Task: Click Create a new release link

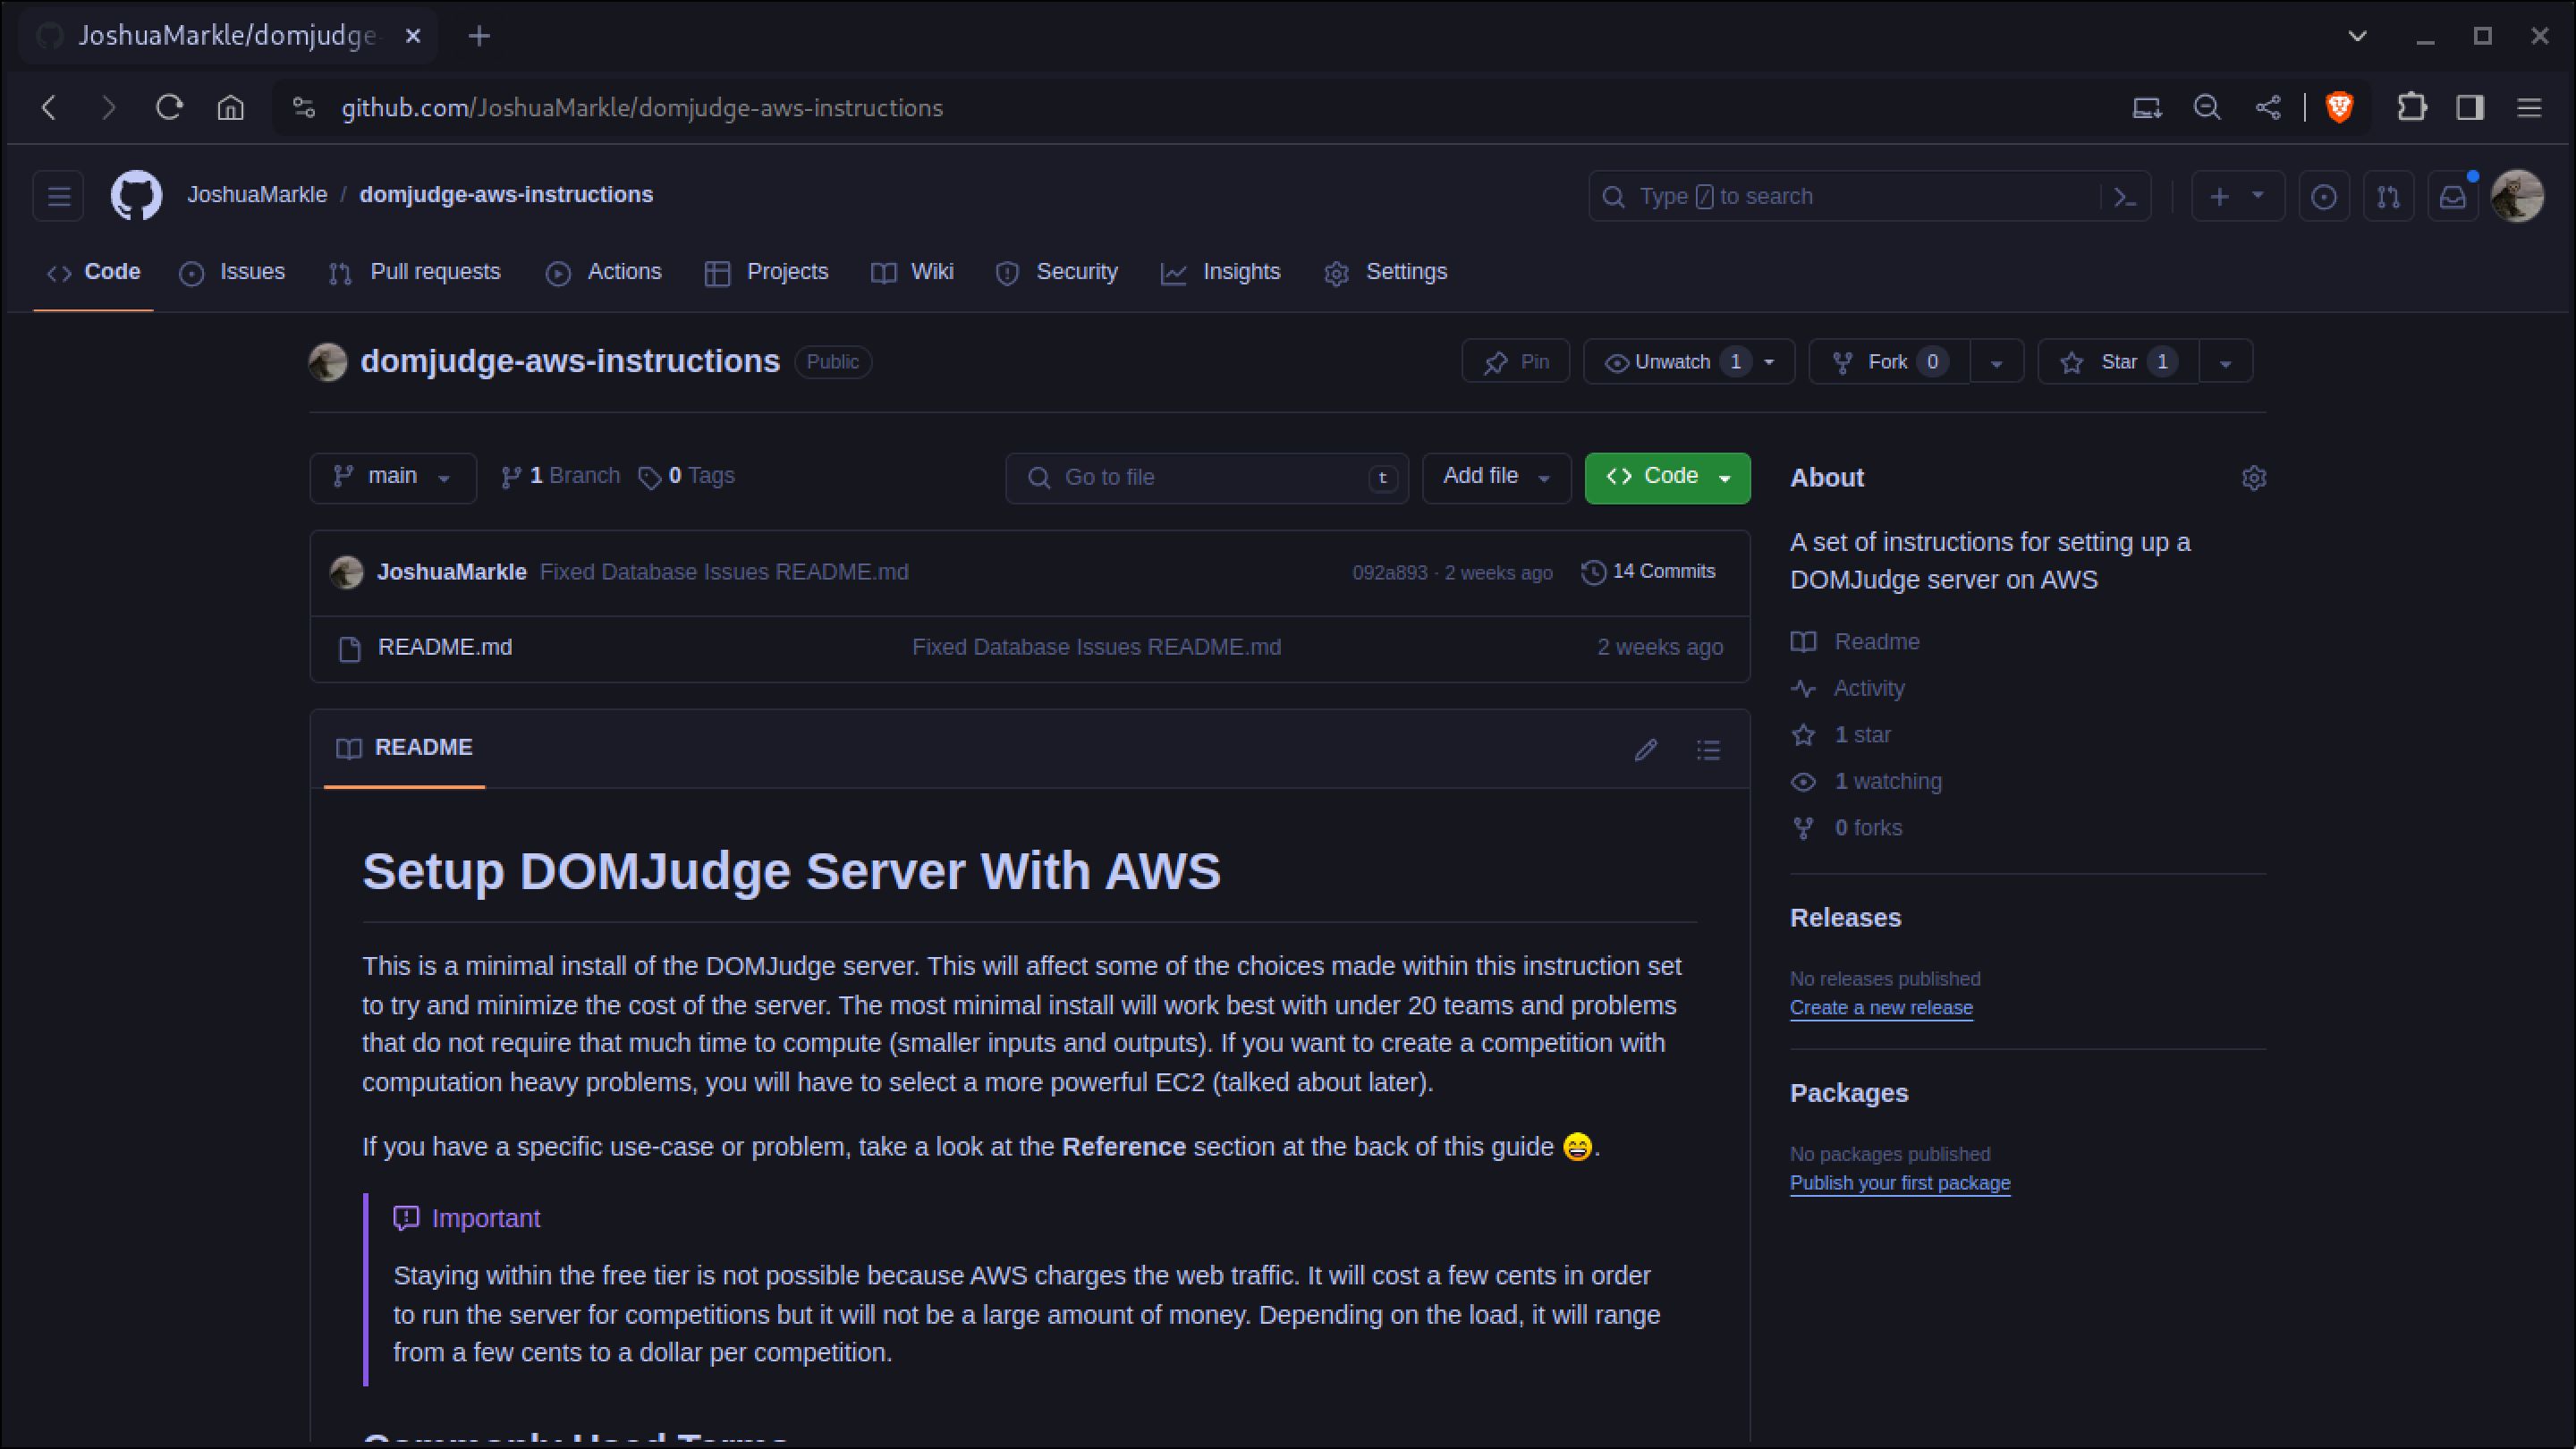Action: pos(1881,1008)
